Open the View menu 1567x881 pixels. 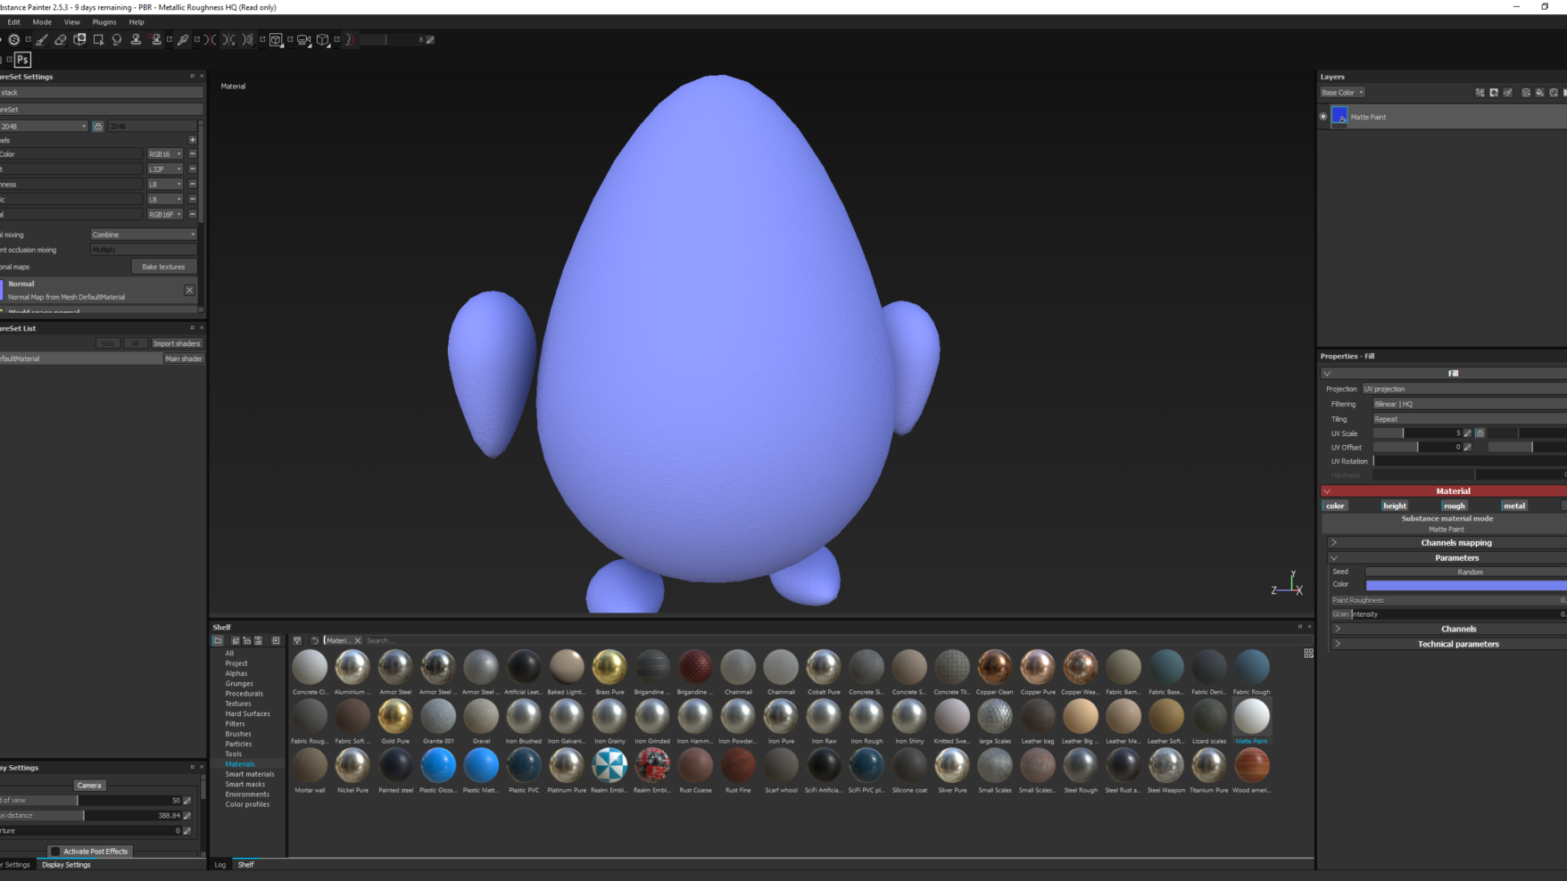[x=72, y=21]
